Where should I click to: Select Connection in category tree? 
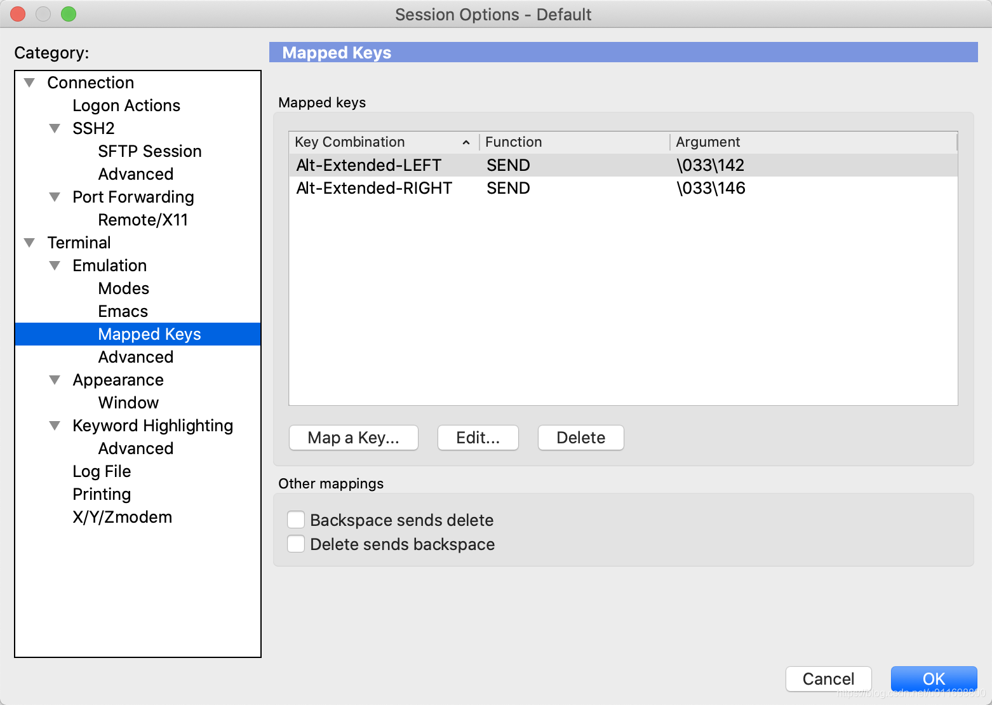(91, 83)
